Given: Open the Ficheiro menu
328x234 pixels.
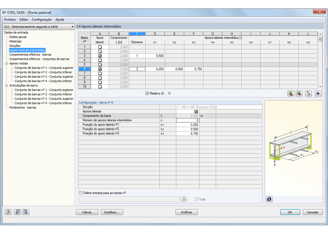Looking at the screenshot, I should (10, 19).
